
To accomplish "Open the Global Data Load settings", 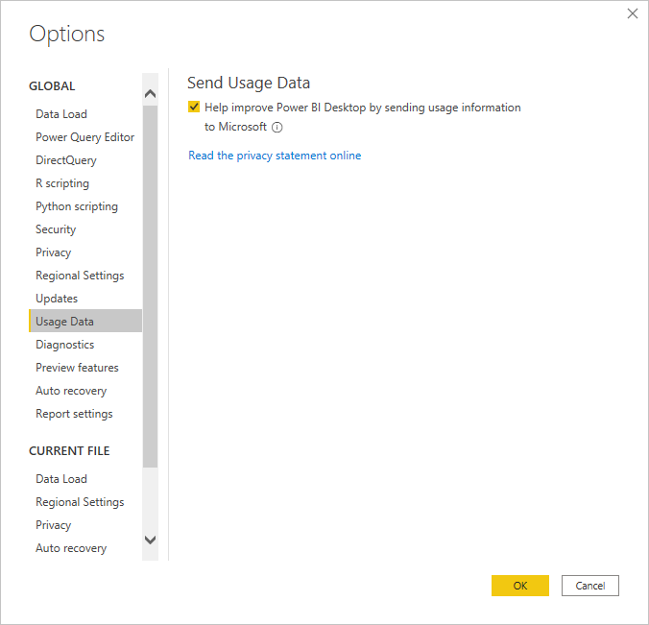I will [61, 114].
